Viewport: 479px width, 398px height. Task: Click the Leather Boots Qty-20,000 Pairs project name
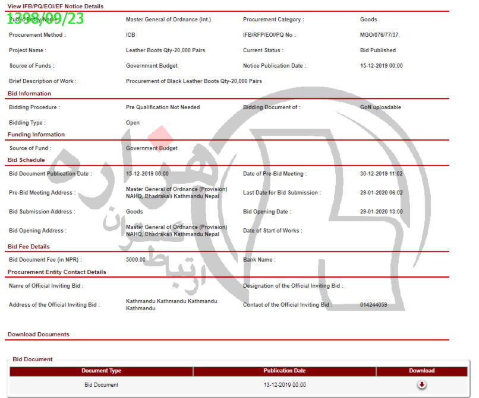pyautogui.click(x=166, y=50)
